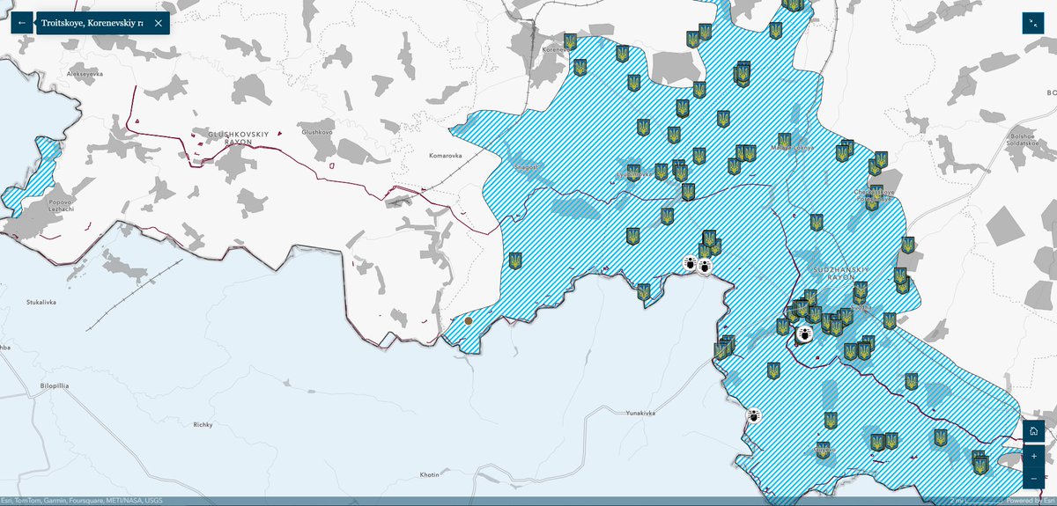Collapse the map with the shrink arrows icon
1057x506 pixels.
point(1032,23)
